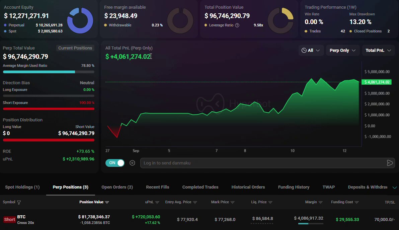Viewport: 399px width, 230px height.
Task: Focus the 'Log in to send danmaku' field
Action: (x=267, y=163)
